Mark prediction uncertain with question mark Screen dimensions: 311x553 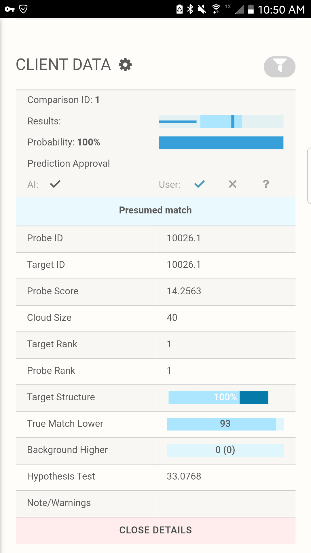[266, 184]
